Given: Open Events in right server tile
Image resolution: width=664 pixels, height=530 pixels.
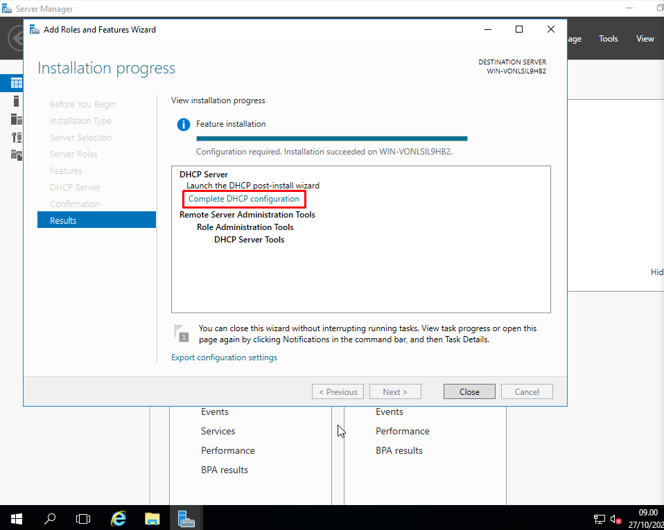Looking at the screenshot, I should point(389,412).
